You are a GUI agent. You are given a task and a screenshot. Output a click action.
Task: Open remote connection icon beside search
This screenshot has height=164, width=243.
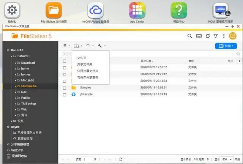point(199,36)
